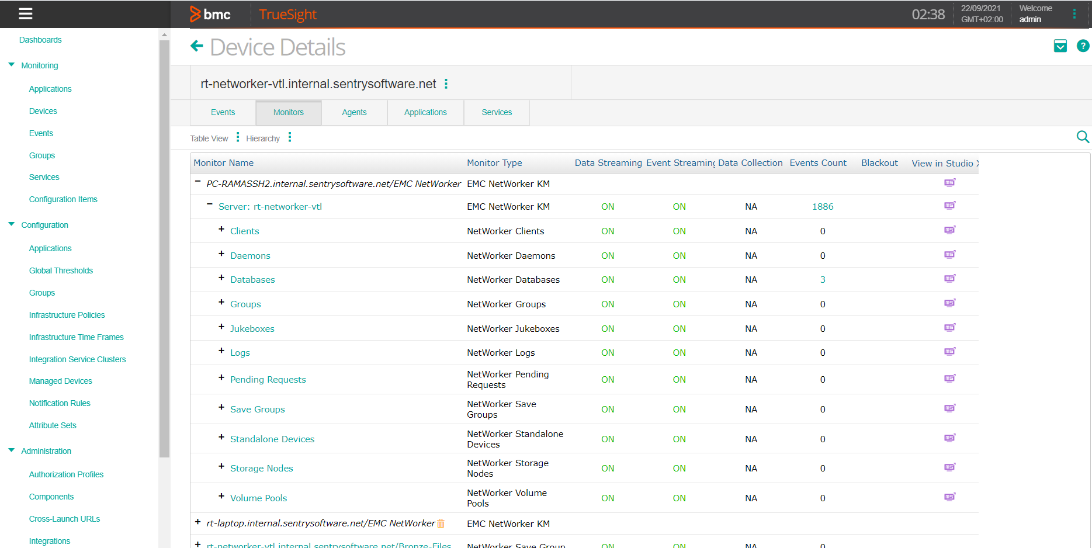Image resolution: width=1092 pixels, height=548 pixels.
Task: Click the help question mark icon
Action: click(1083, 46)
